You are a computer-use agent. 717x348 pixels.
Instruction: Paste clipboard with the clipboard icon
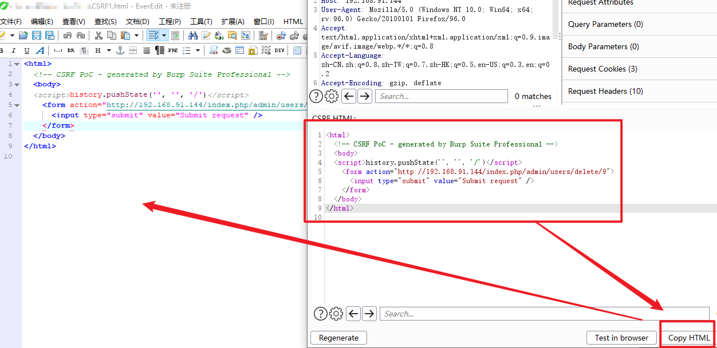pos(125,35)
